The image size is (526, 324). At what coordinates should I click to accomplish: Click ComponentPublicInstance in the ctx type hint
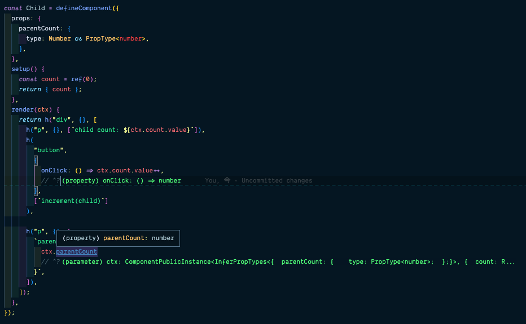click(168, 261)
